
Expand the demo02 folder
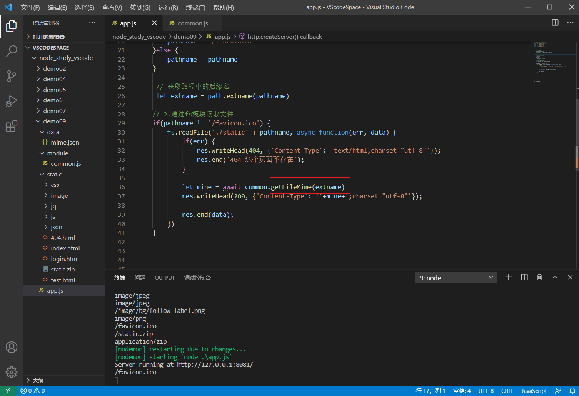point(64,68)
